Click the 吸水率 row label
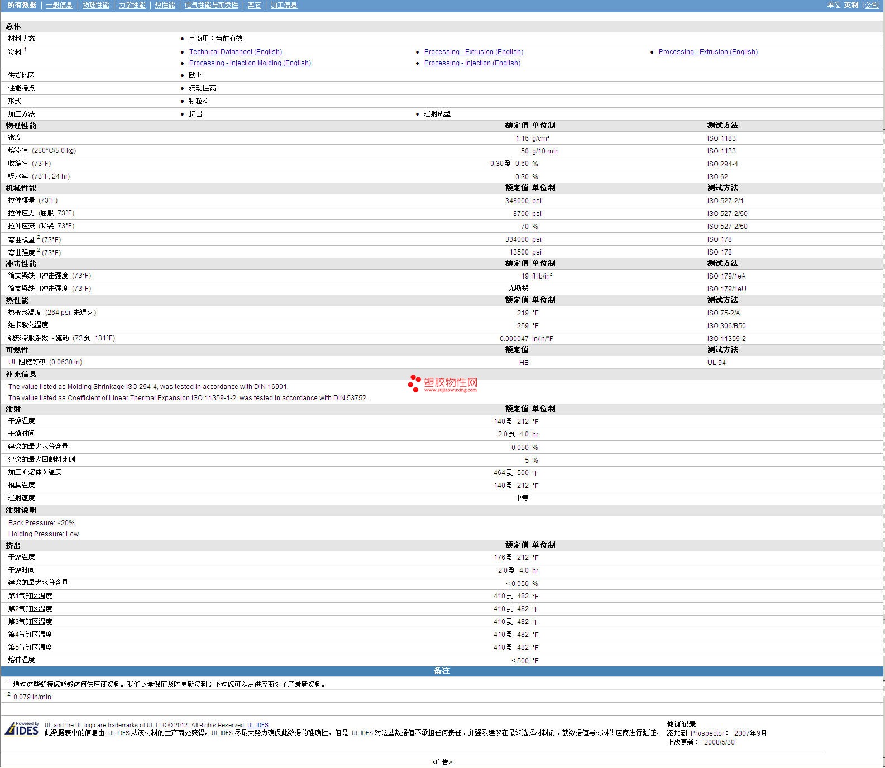Viewport: 885px width, 768px height. (39, 176)
